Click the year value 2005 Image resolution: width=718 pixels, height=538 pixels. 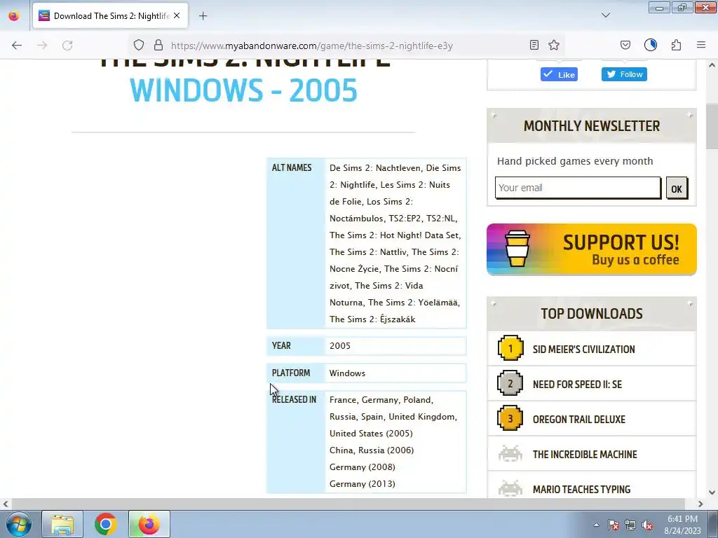tap(340, 346)
